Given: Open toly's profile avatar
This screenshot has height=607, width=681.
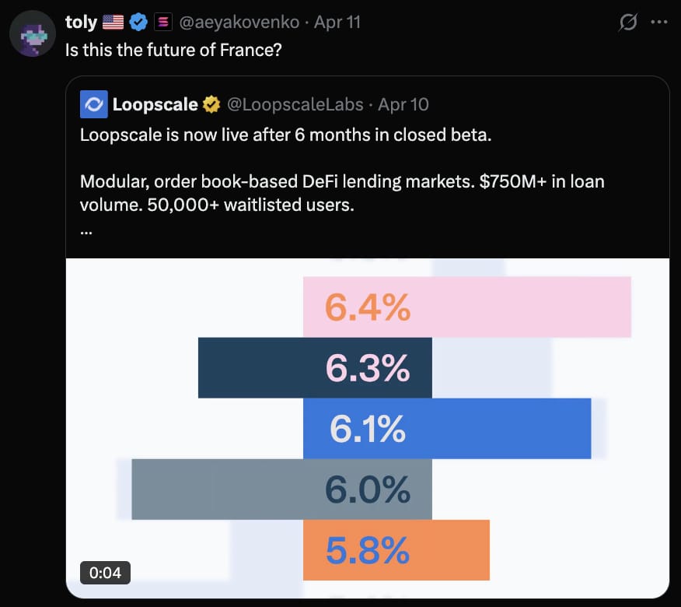Looking at the screenshot, I should pyautogui.click(x=33, y=34).
